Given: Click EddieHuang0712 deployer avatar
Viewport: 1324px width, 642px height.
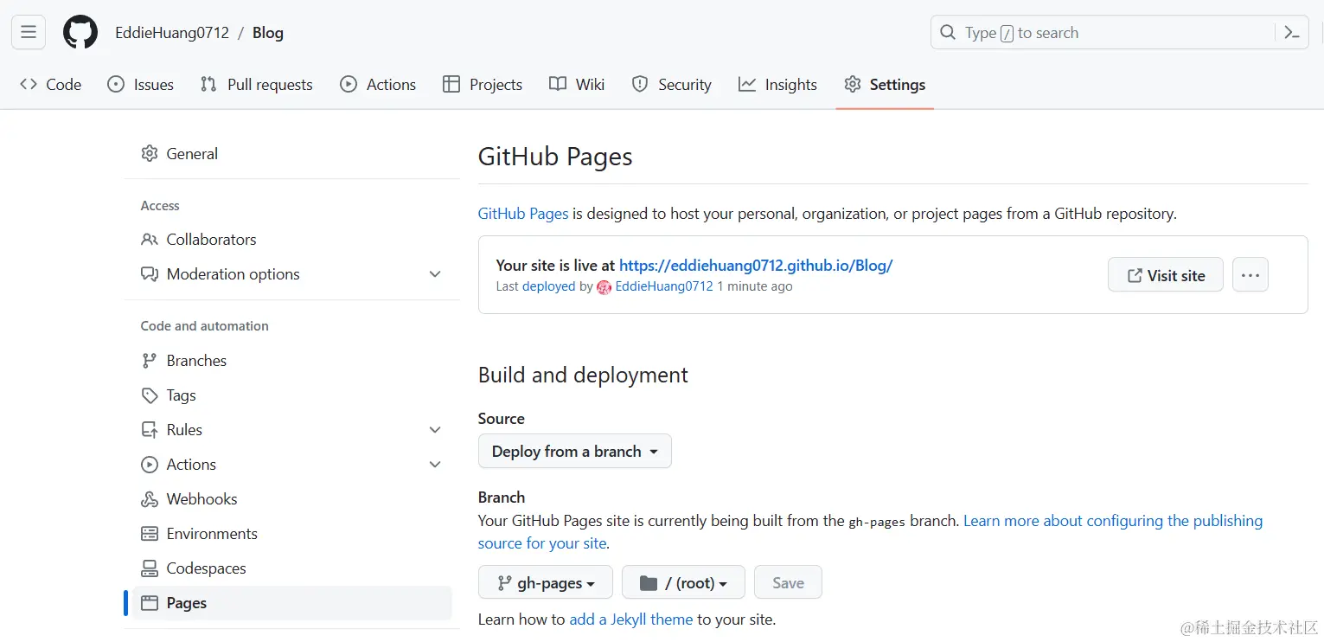Looking at the screenshot, I should (x=604, y=287).
